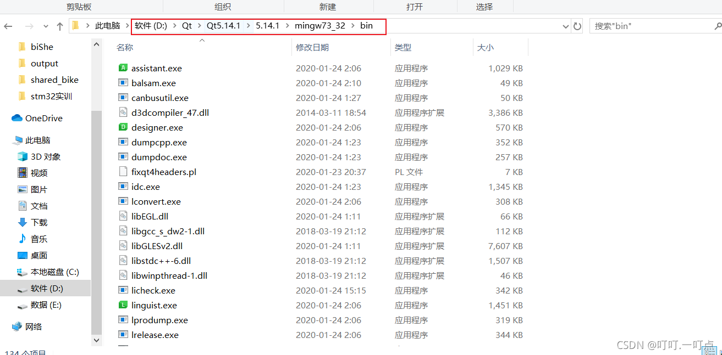Screen dimensions: 722x355
Task: Click the assistant.exe green icon
Action: (x=123, y=68)
